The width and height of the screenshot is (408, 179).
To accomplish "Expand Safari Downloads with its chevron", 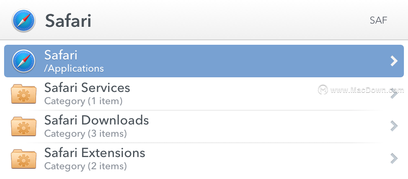I will click(394, 126).
